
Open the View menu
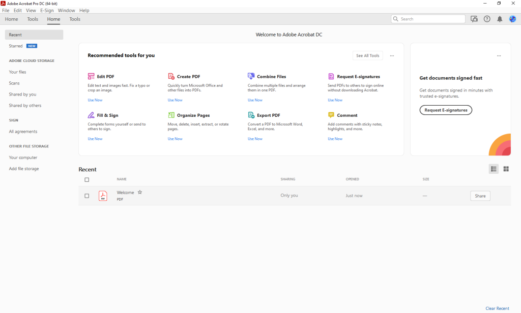pyautogui.click(x=31, y=10)
